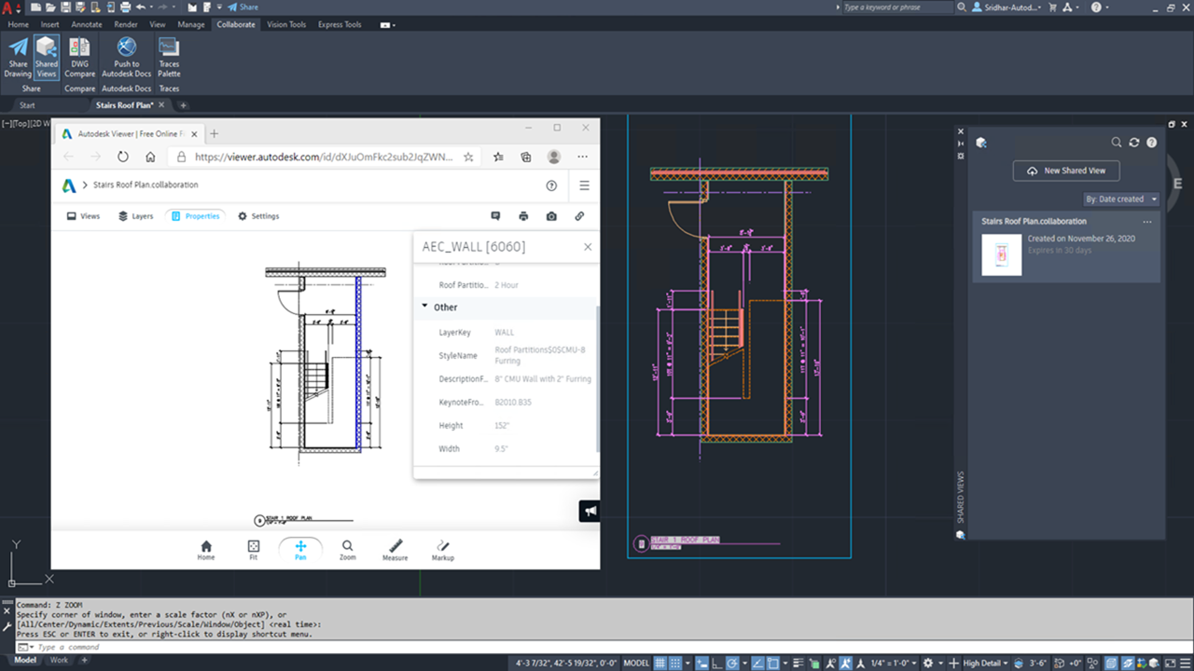Click the viewer print icon

tap(523, 216)
